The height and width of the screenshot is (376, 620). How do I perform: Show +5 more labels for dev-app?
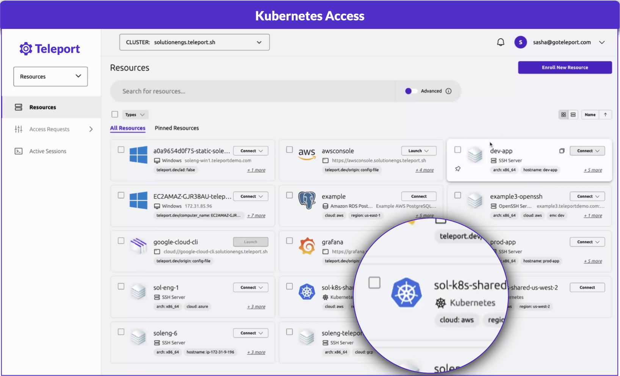pos(593,170)
